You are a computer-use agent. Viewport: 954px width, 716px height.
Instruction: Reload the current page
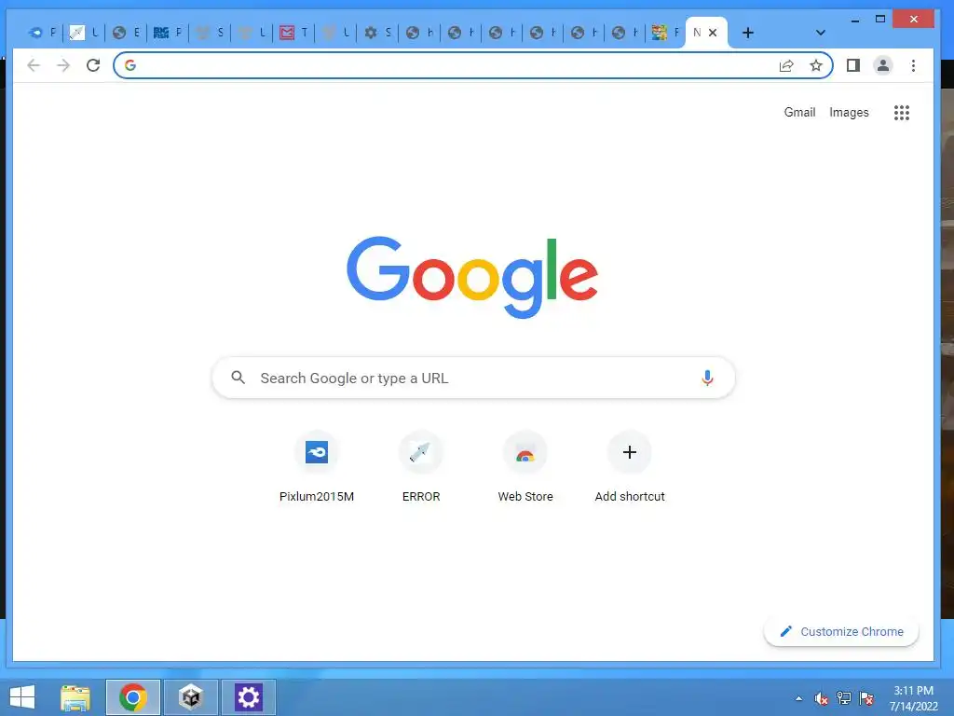pyautogui.click(x=93, y=65)
